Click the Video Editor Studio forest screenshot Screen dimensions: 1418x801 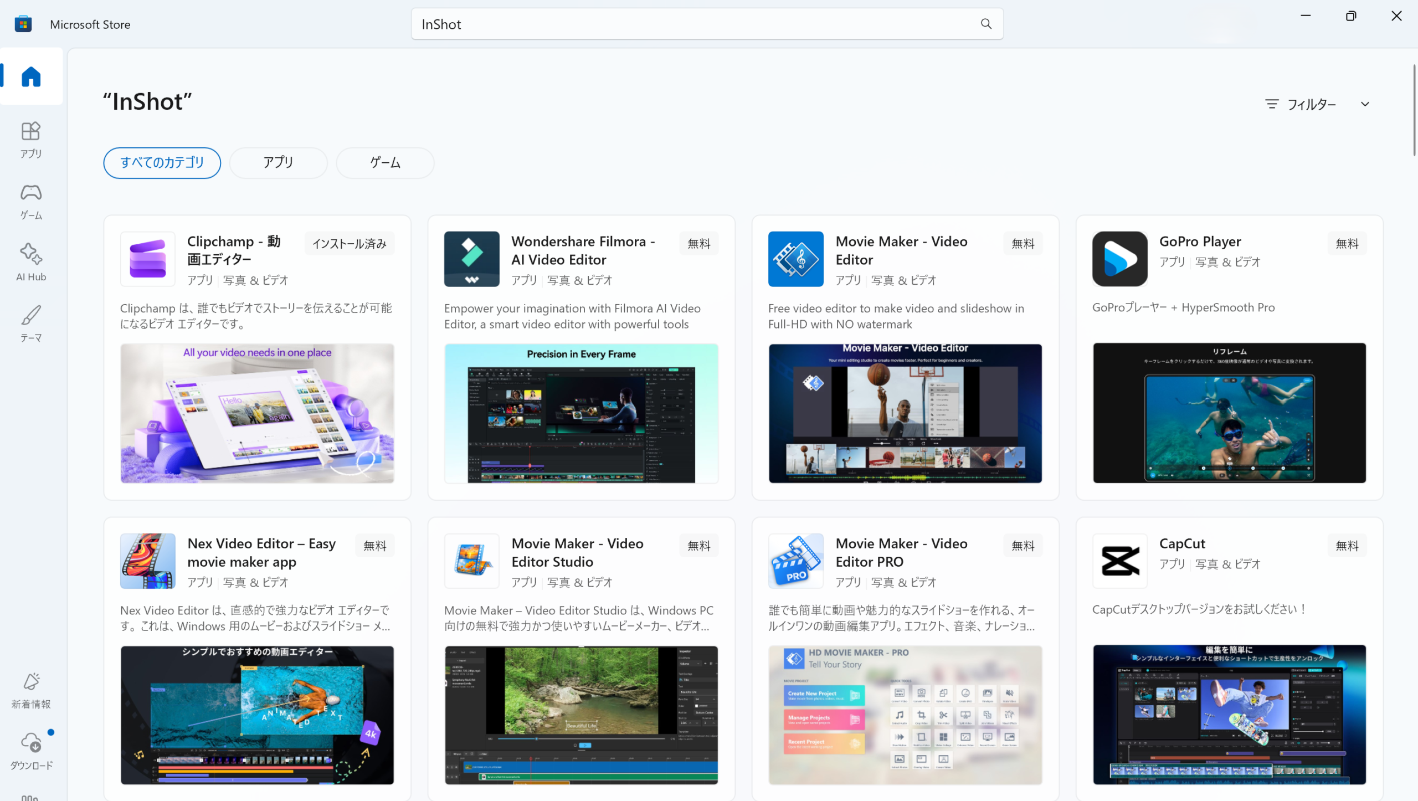point(581,715)
